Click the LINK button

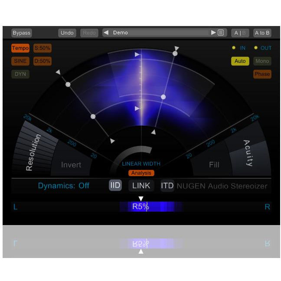141,186
